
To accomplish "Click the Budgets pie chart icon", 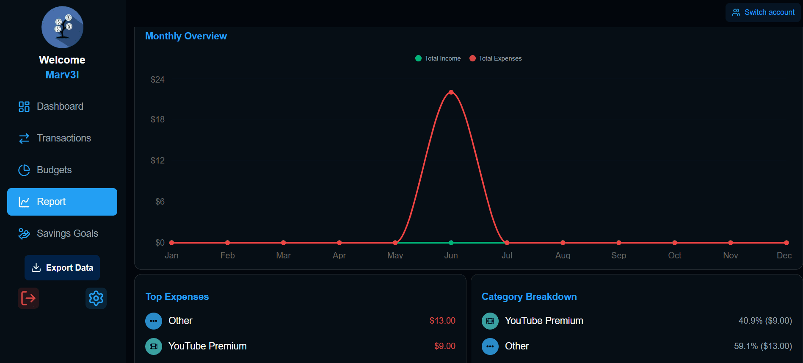I will pyautogui.click(x=24, y=170).
